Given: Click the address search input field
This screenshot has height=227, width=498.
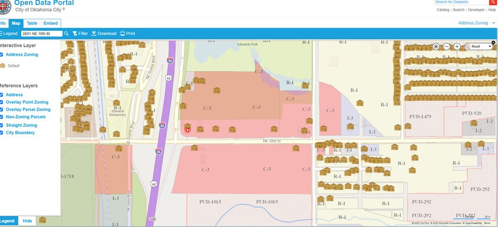Looking at the screenshot, I should tap(41, 34).
